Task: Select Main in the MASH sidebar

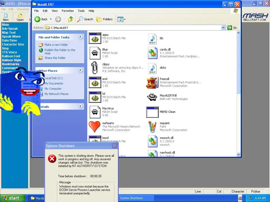Action: [x=6, y=25]
